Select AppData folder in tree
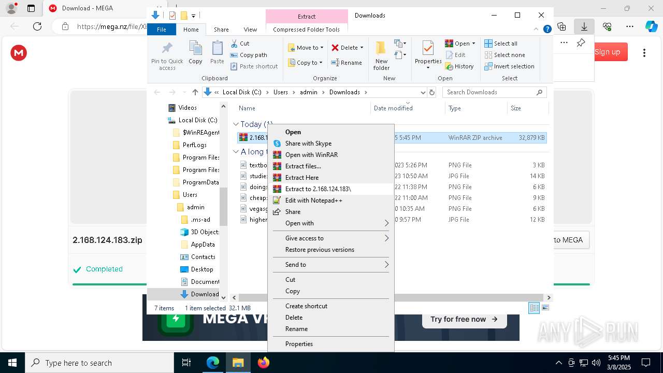The height and width of the screenshot is (373, 663). pyautogui.click(x=203, y=245)
